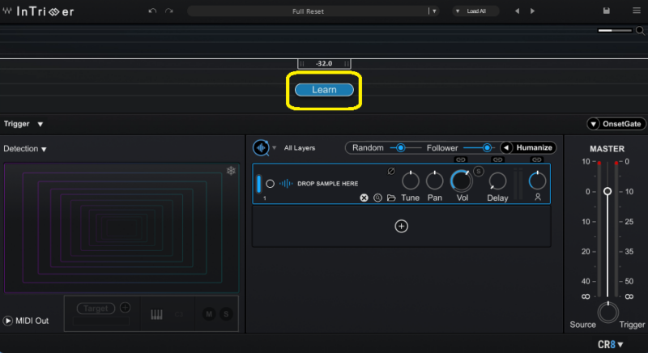Click the save preset floppy icon
Image resolution: width=648 pixels, height=353 pixels.
[x=607, y=11]
